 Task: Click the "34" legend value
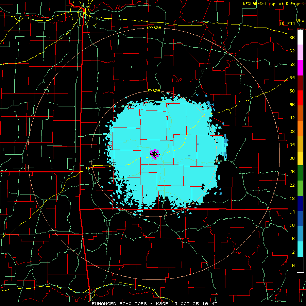coord(292,145)
